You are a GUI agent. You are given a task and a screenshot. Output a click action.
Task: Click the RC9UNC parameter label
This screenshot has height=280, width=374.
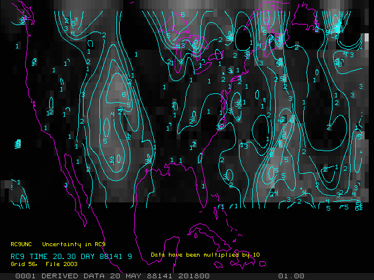(22, 244)
